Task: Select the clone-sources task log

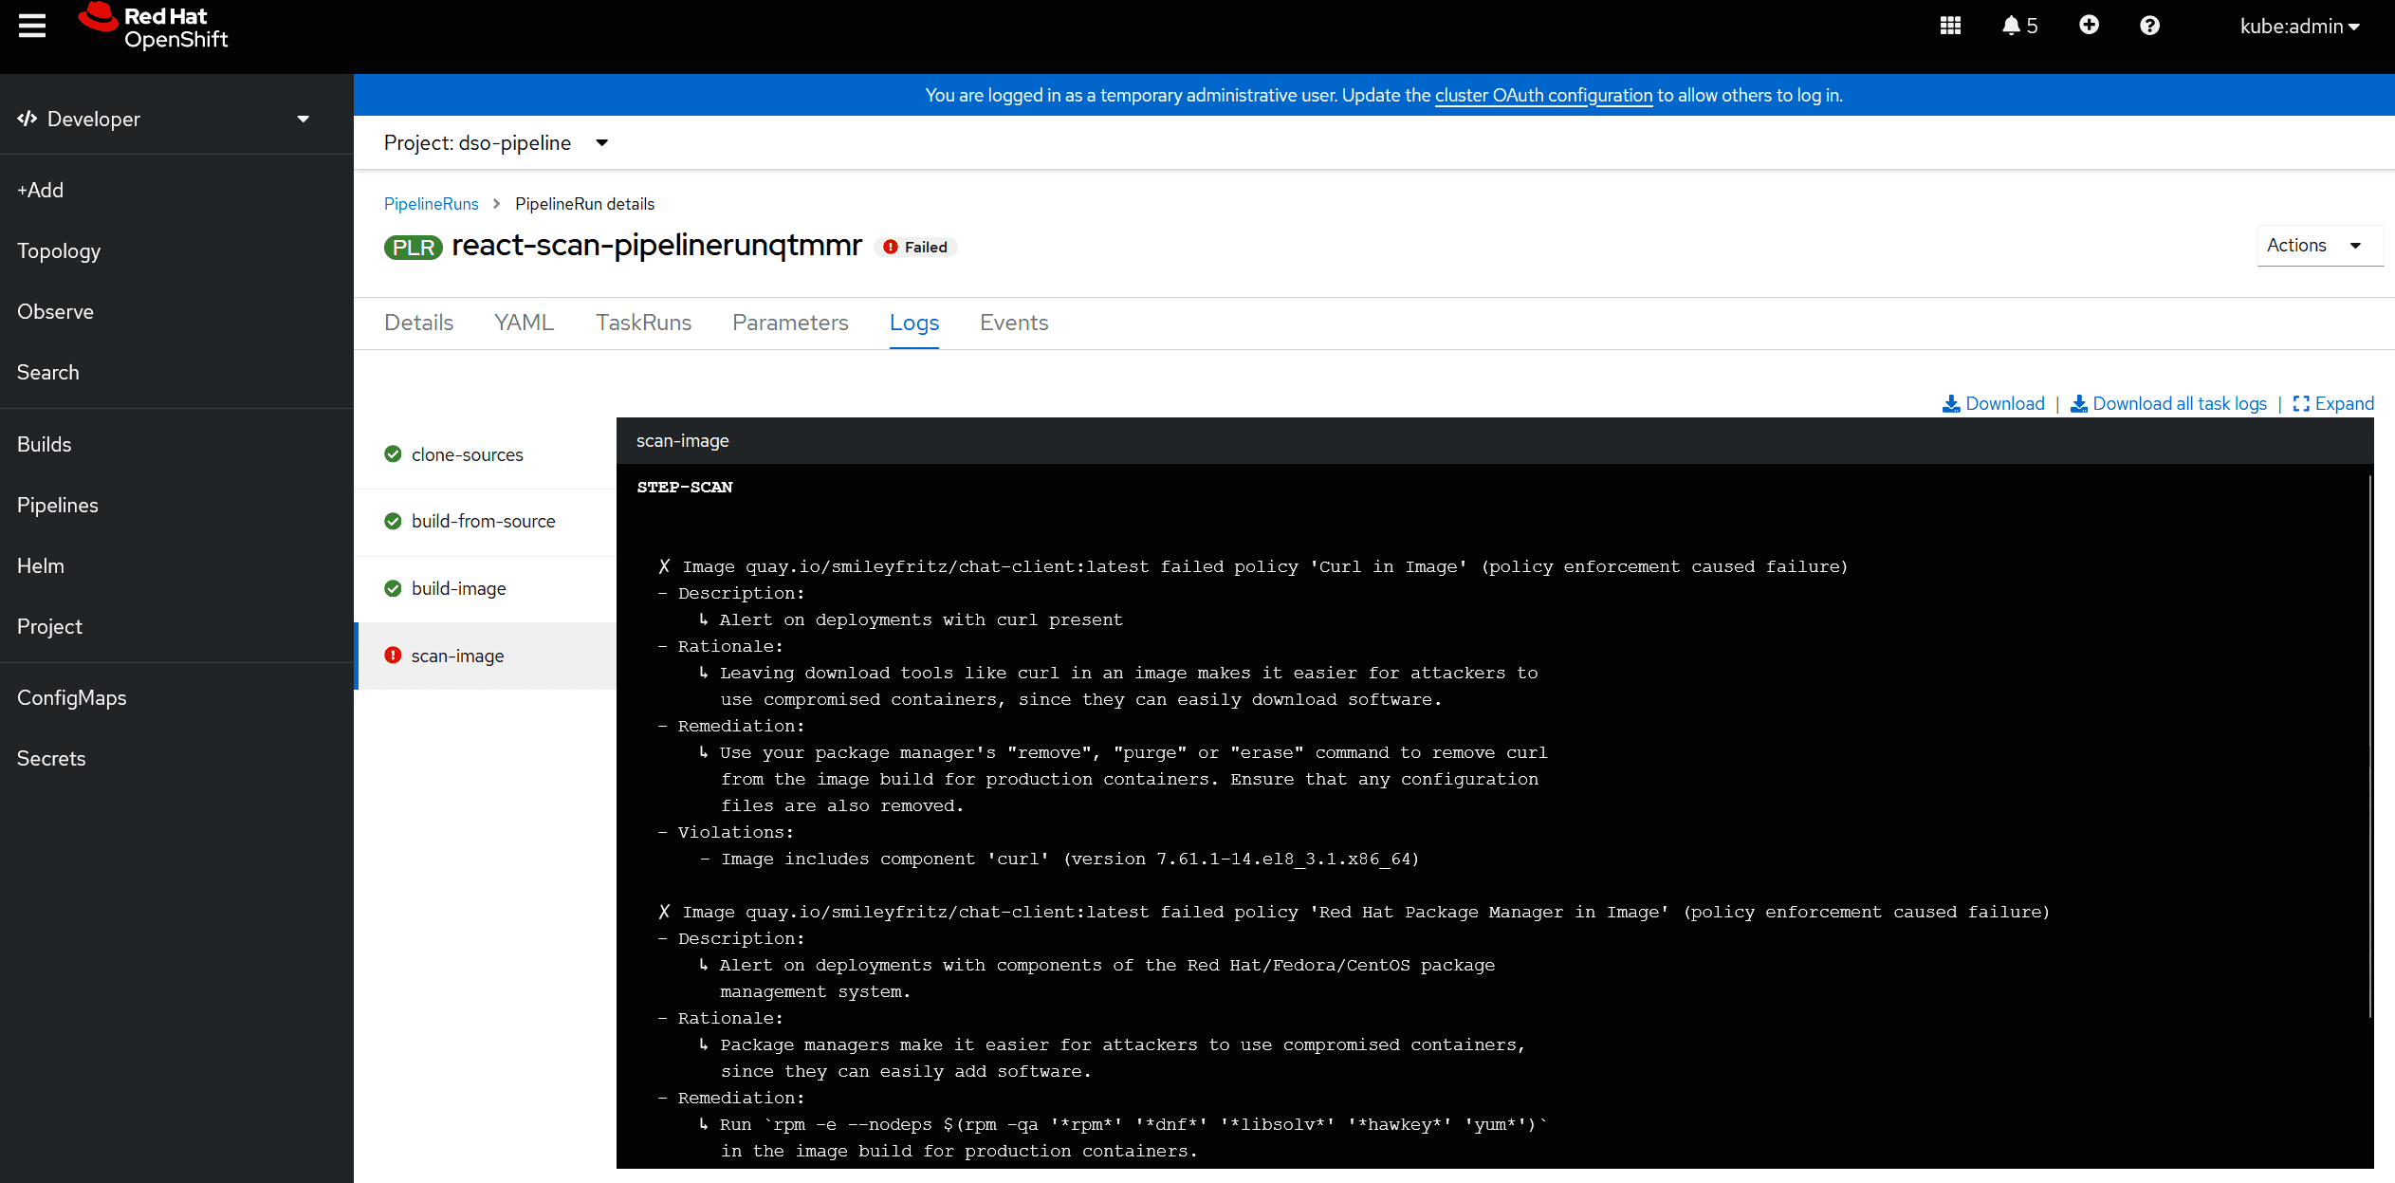Action: pyautogui.click(x=486, y=454)
